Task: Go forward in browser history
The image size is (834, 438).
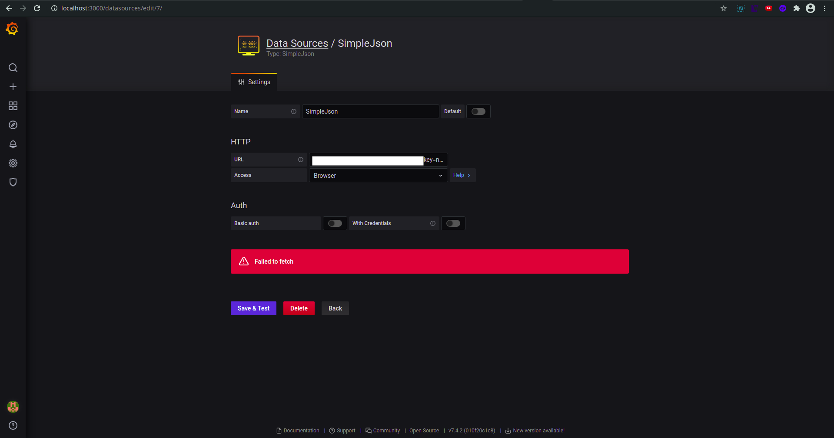Action: coord(23,8)
